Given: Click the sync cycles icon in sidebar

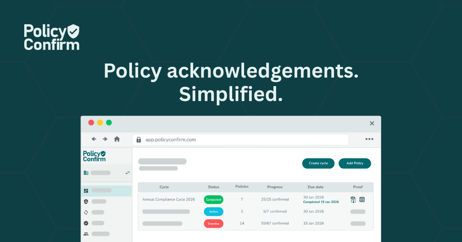Looking at the screenshot, I should 85,212.
